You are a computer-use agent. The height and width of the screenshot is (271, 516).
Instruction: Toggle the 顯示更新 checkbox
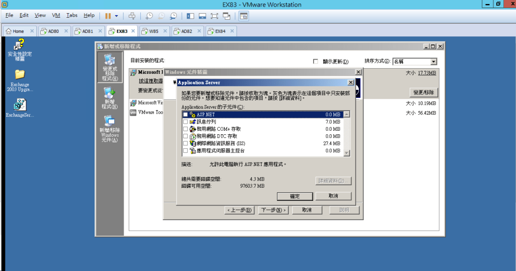(316, 62)
